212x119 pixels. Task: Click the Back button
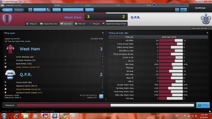[7, 10]
